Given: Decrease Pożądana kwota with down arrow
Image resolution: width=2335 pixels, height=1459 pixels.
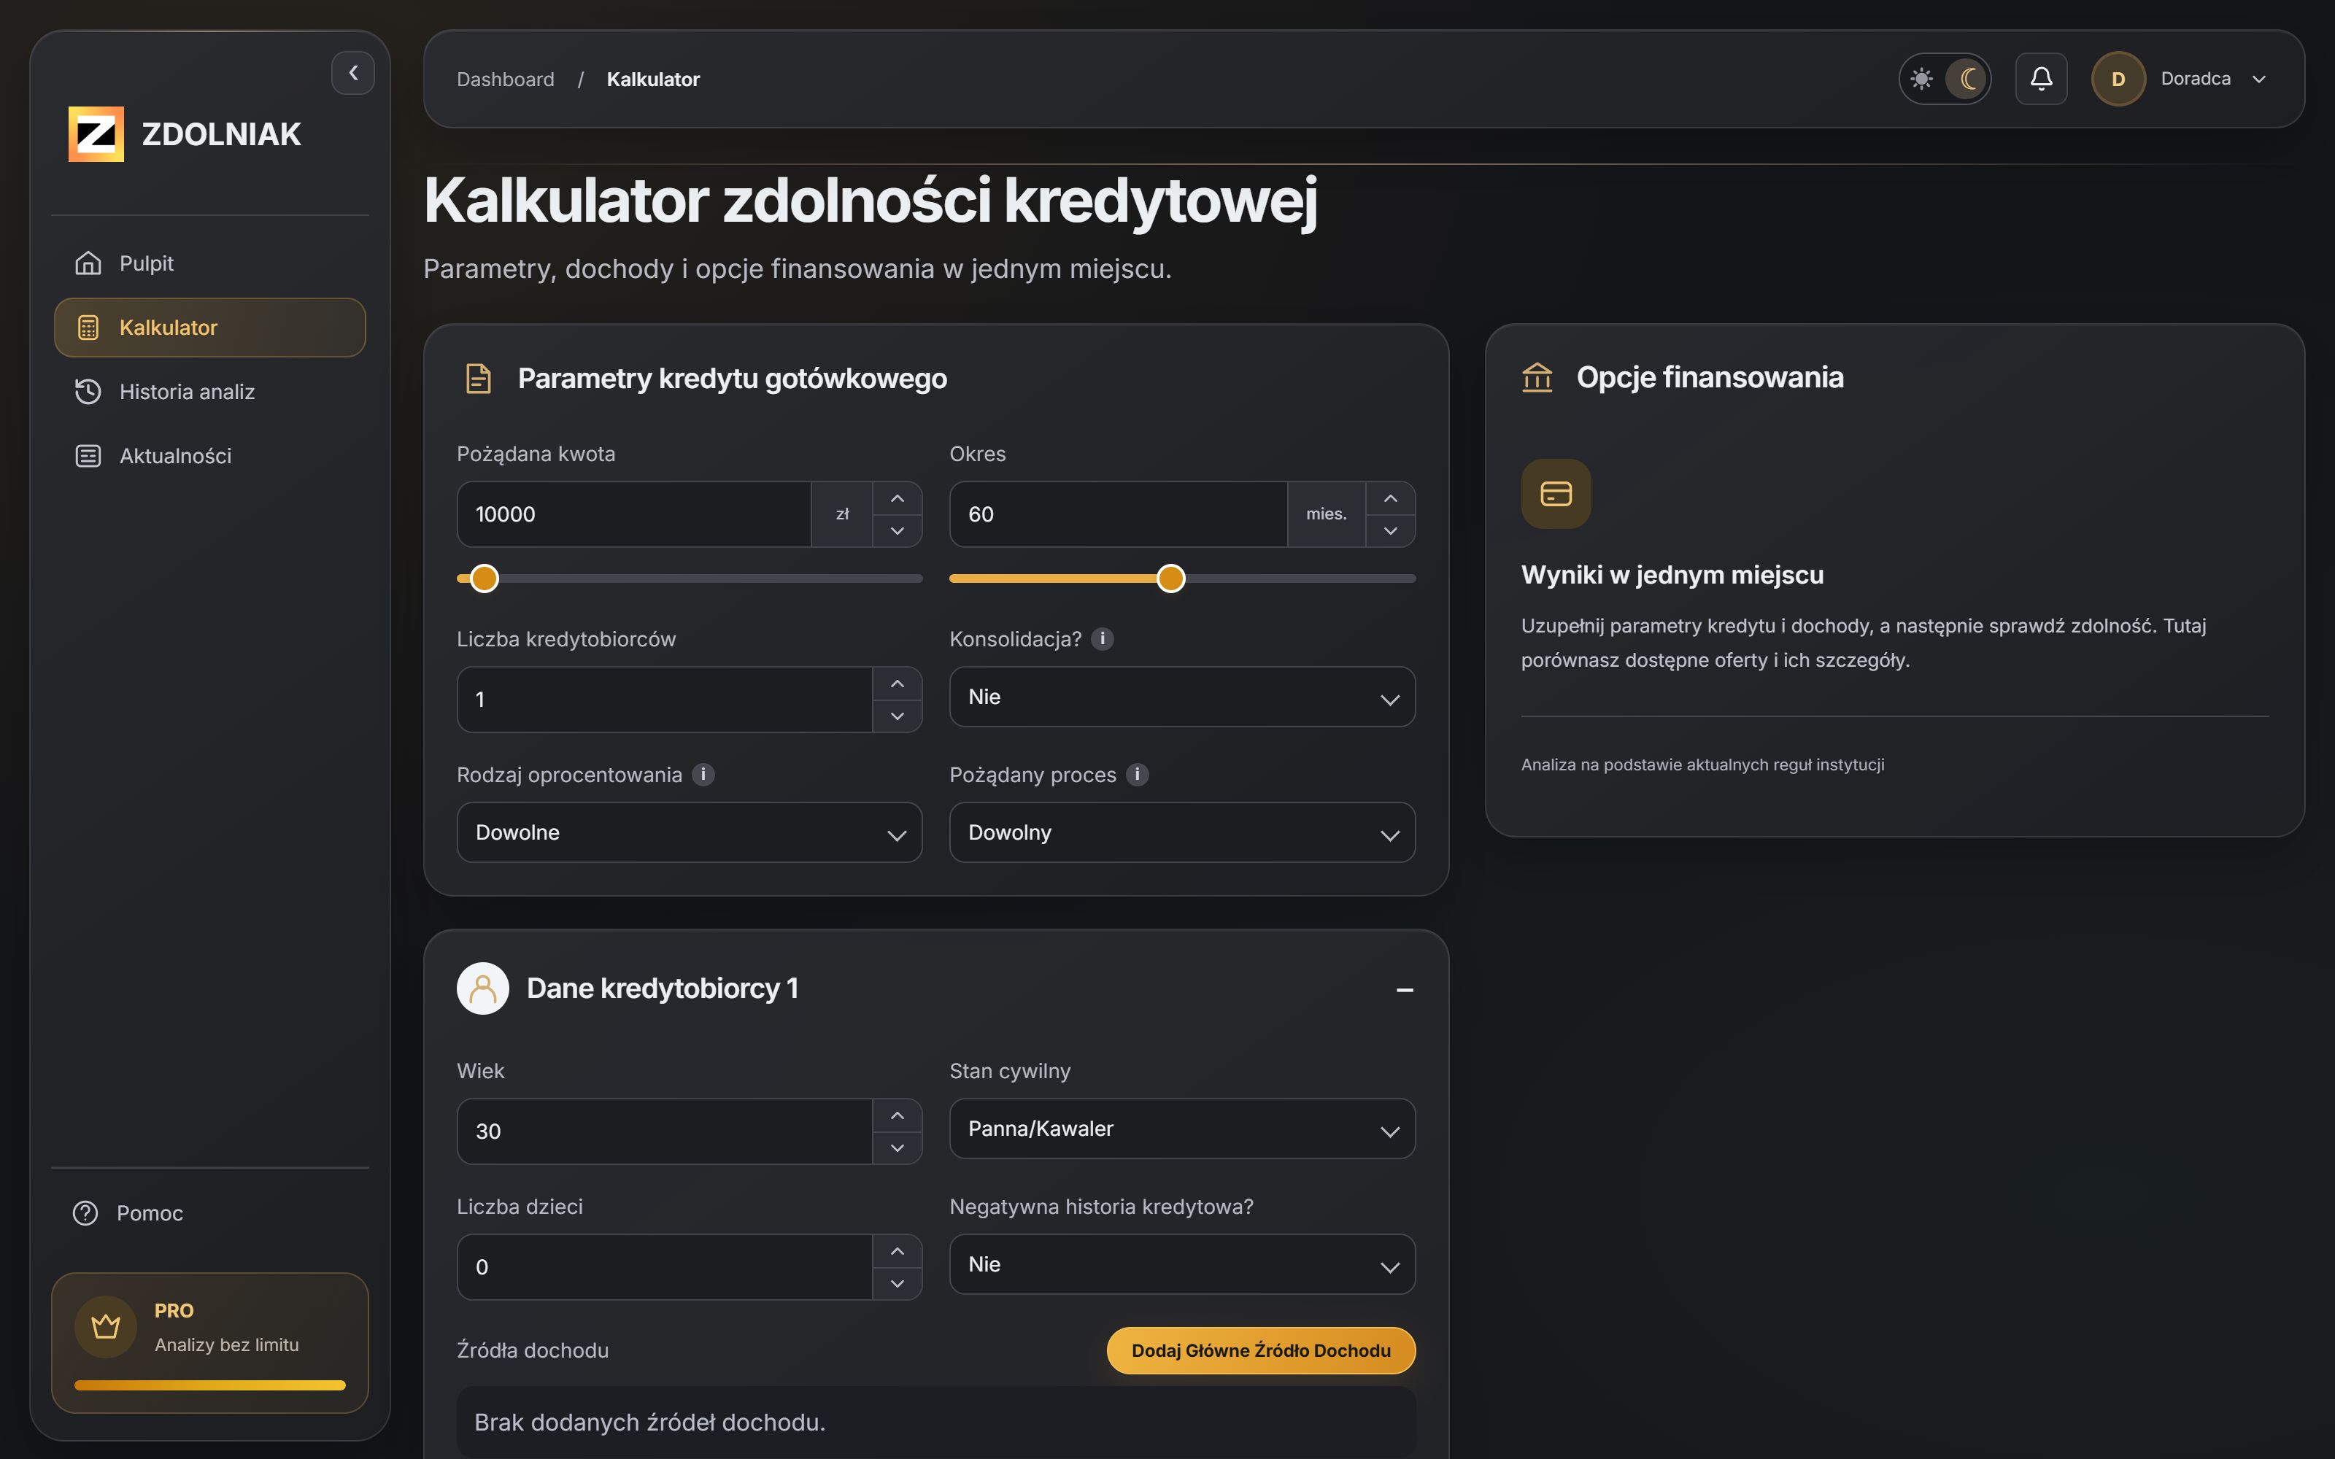Looking at the screenshot, I should 898,531.
